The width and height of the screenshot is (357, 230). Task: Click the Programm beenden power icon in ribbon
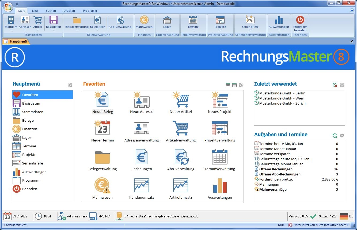click(300, 20)
